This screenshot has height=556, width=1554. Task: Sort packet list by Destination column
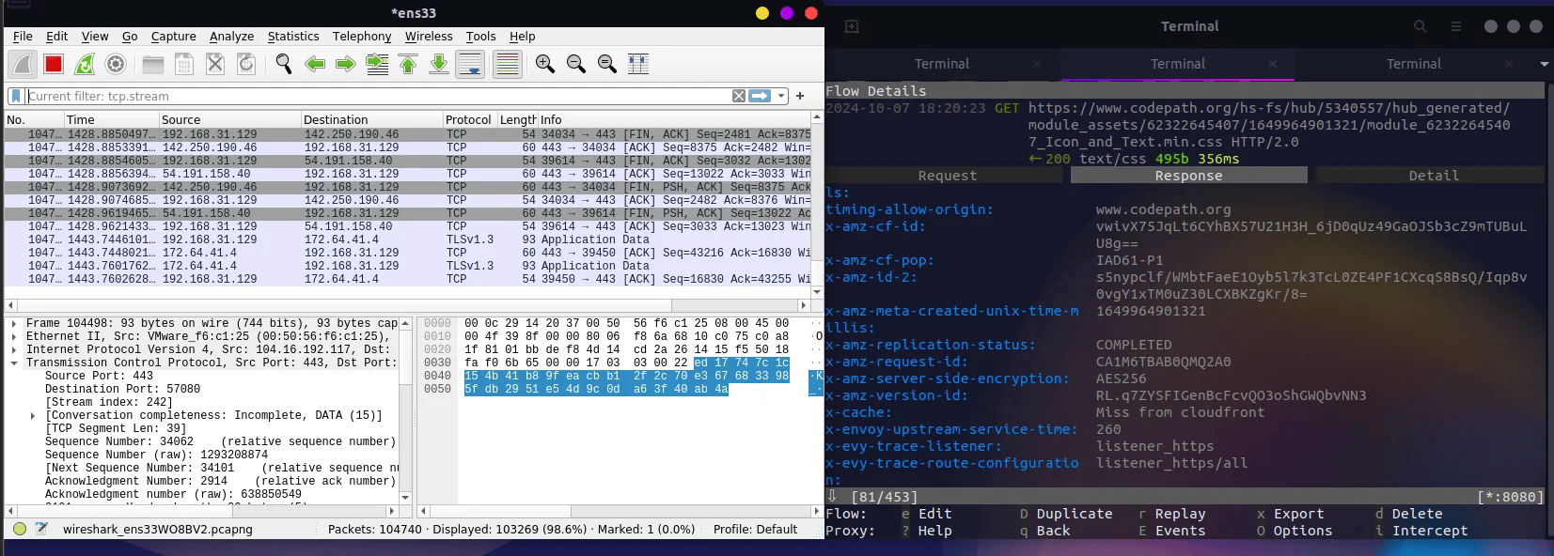pyautogui.click(x=371, y=119)
